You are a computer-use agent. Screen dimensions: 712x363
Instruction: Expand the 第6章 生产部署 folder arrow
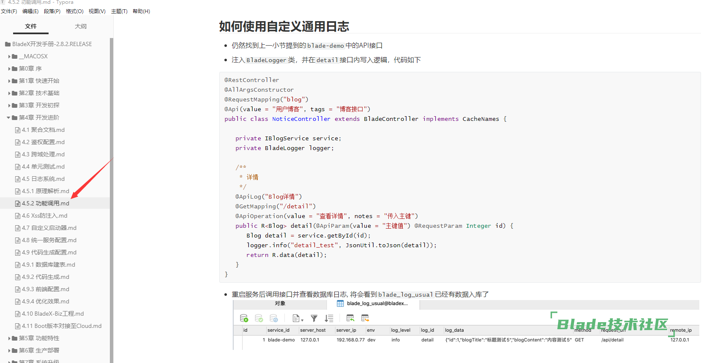9,351
